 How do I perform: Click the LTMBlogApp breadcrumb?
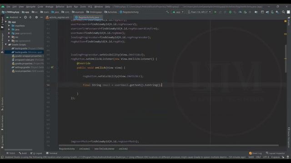click(x=10, y=12)
